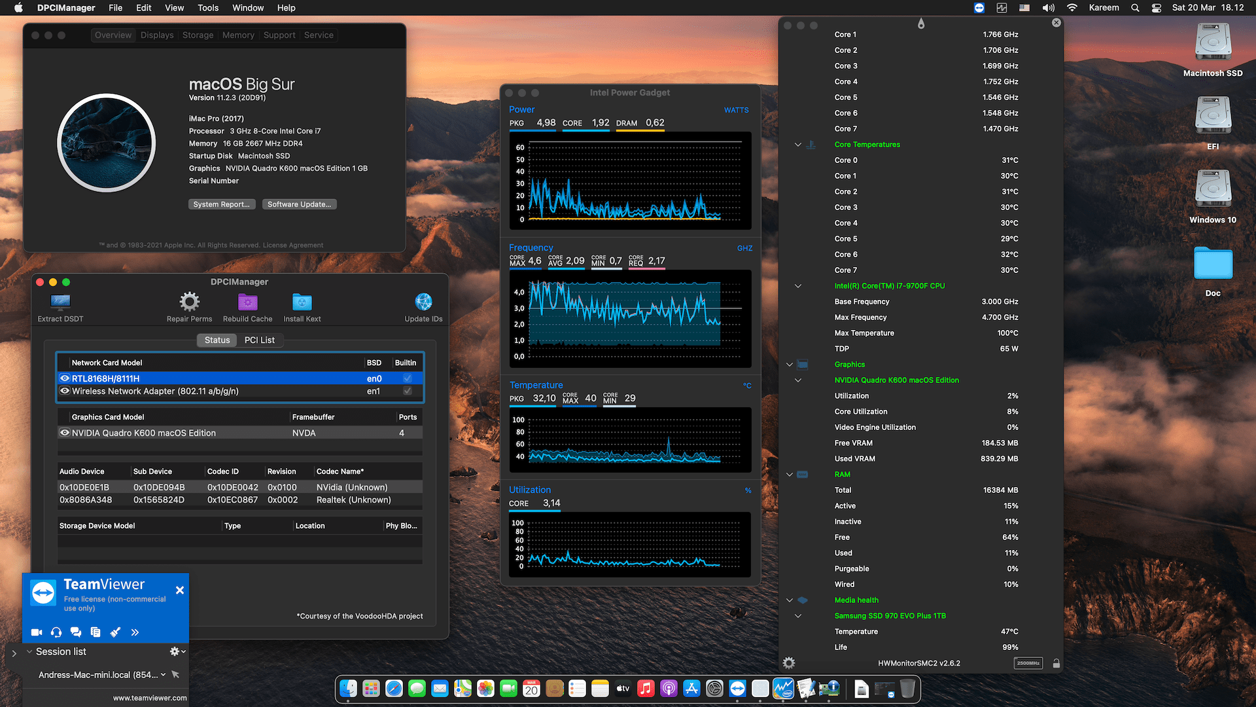Open TeamViewer session settings gear dropdown
The width and height of the screenshot is (1256, 707).
178,651
